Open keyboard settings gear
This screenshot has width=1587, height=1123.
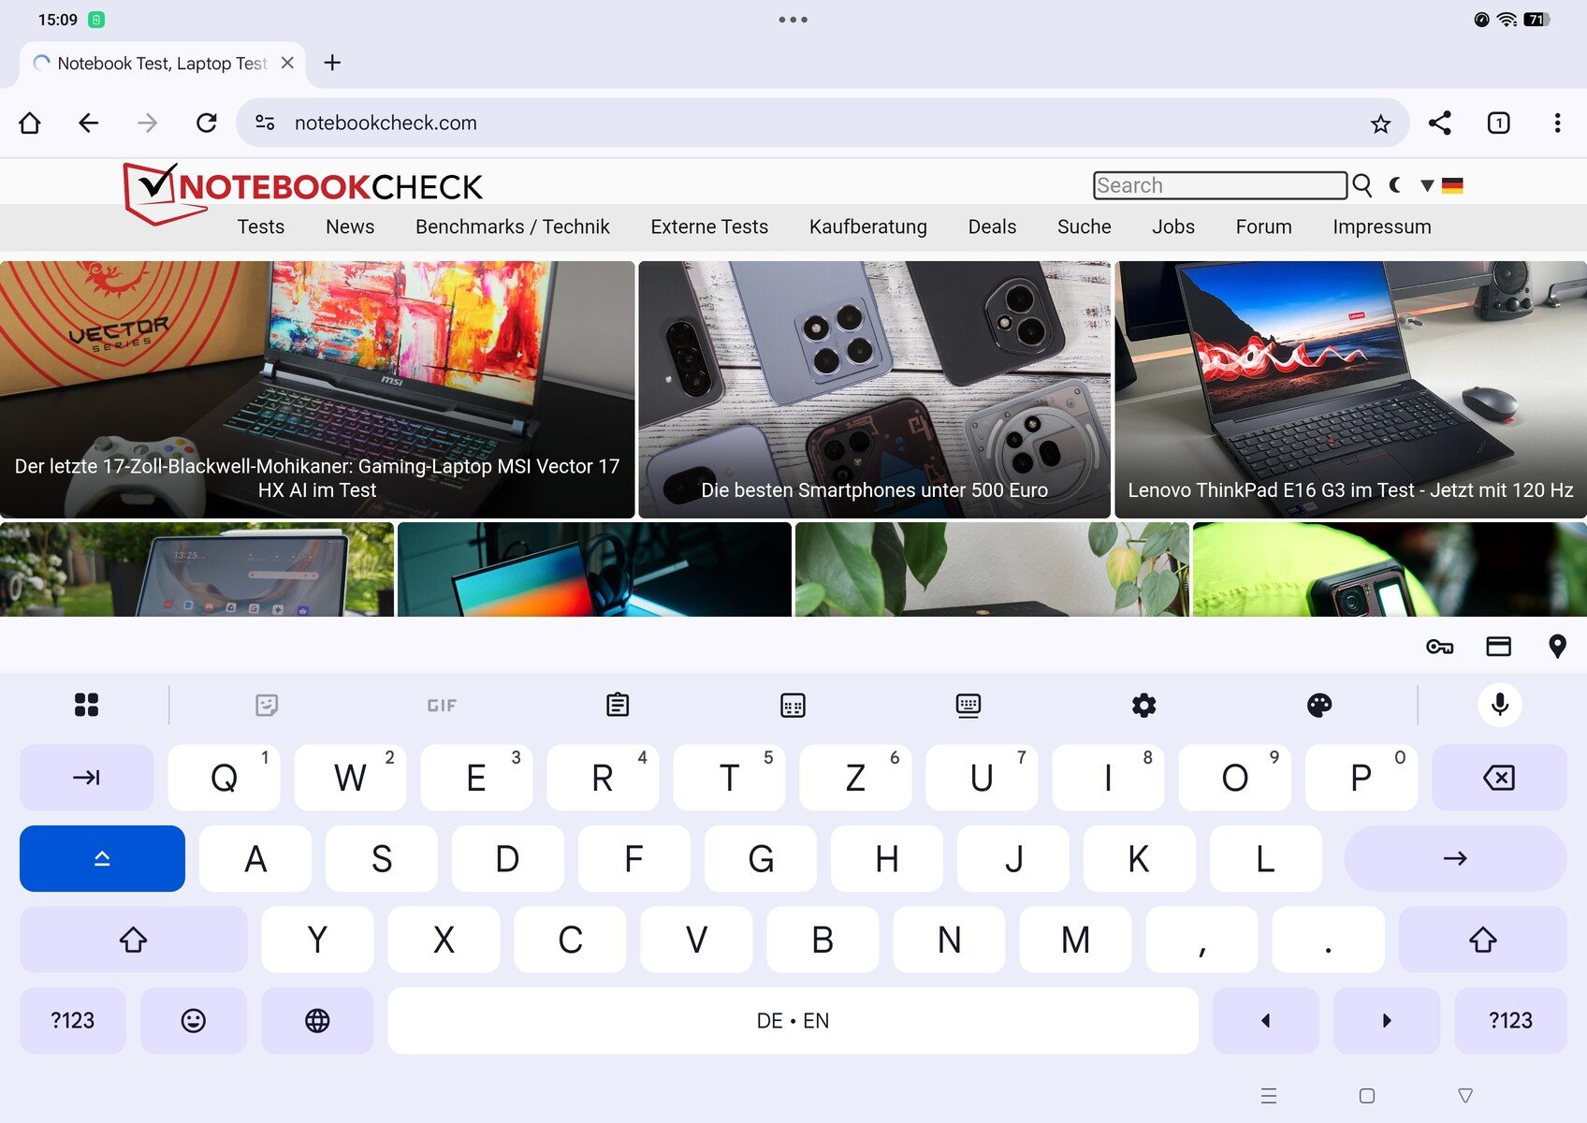[1143, 705]
